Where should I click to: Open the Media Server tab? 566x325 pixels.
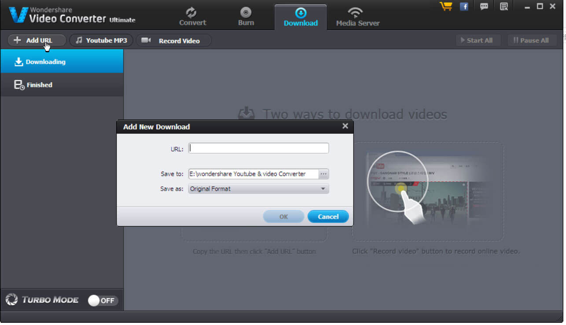(358, 17)
